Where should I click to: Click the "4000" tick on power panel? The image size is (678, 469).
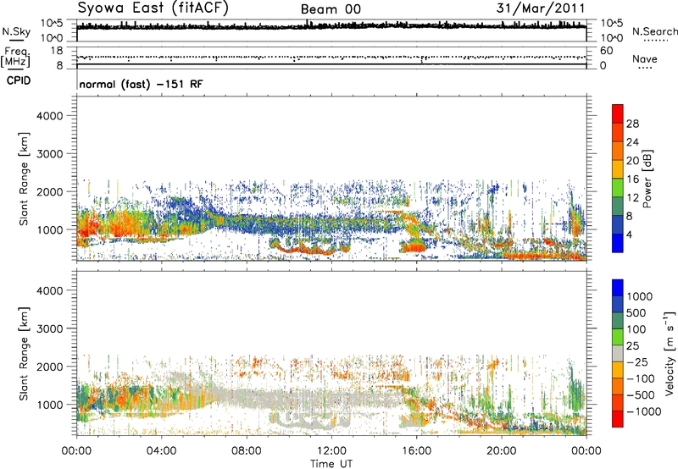49,116
